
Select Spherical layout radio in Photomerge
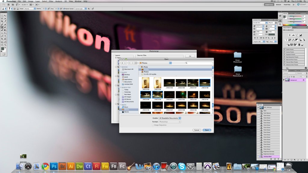[116, 85]
